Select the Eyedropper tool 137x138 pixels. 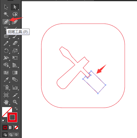tap(6, 80)
